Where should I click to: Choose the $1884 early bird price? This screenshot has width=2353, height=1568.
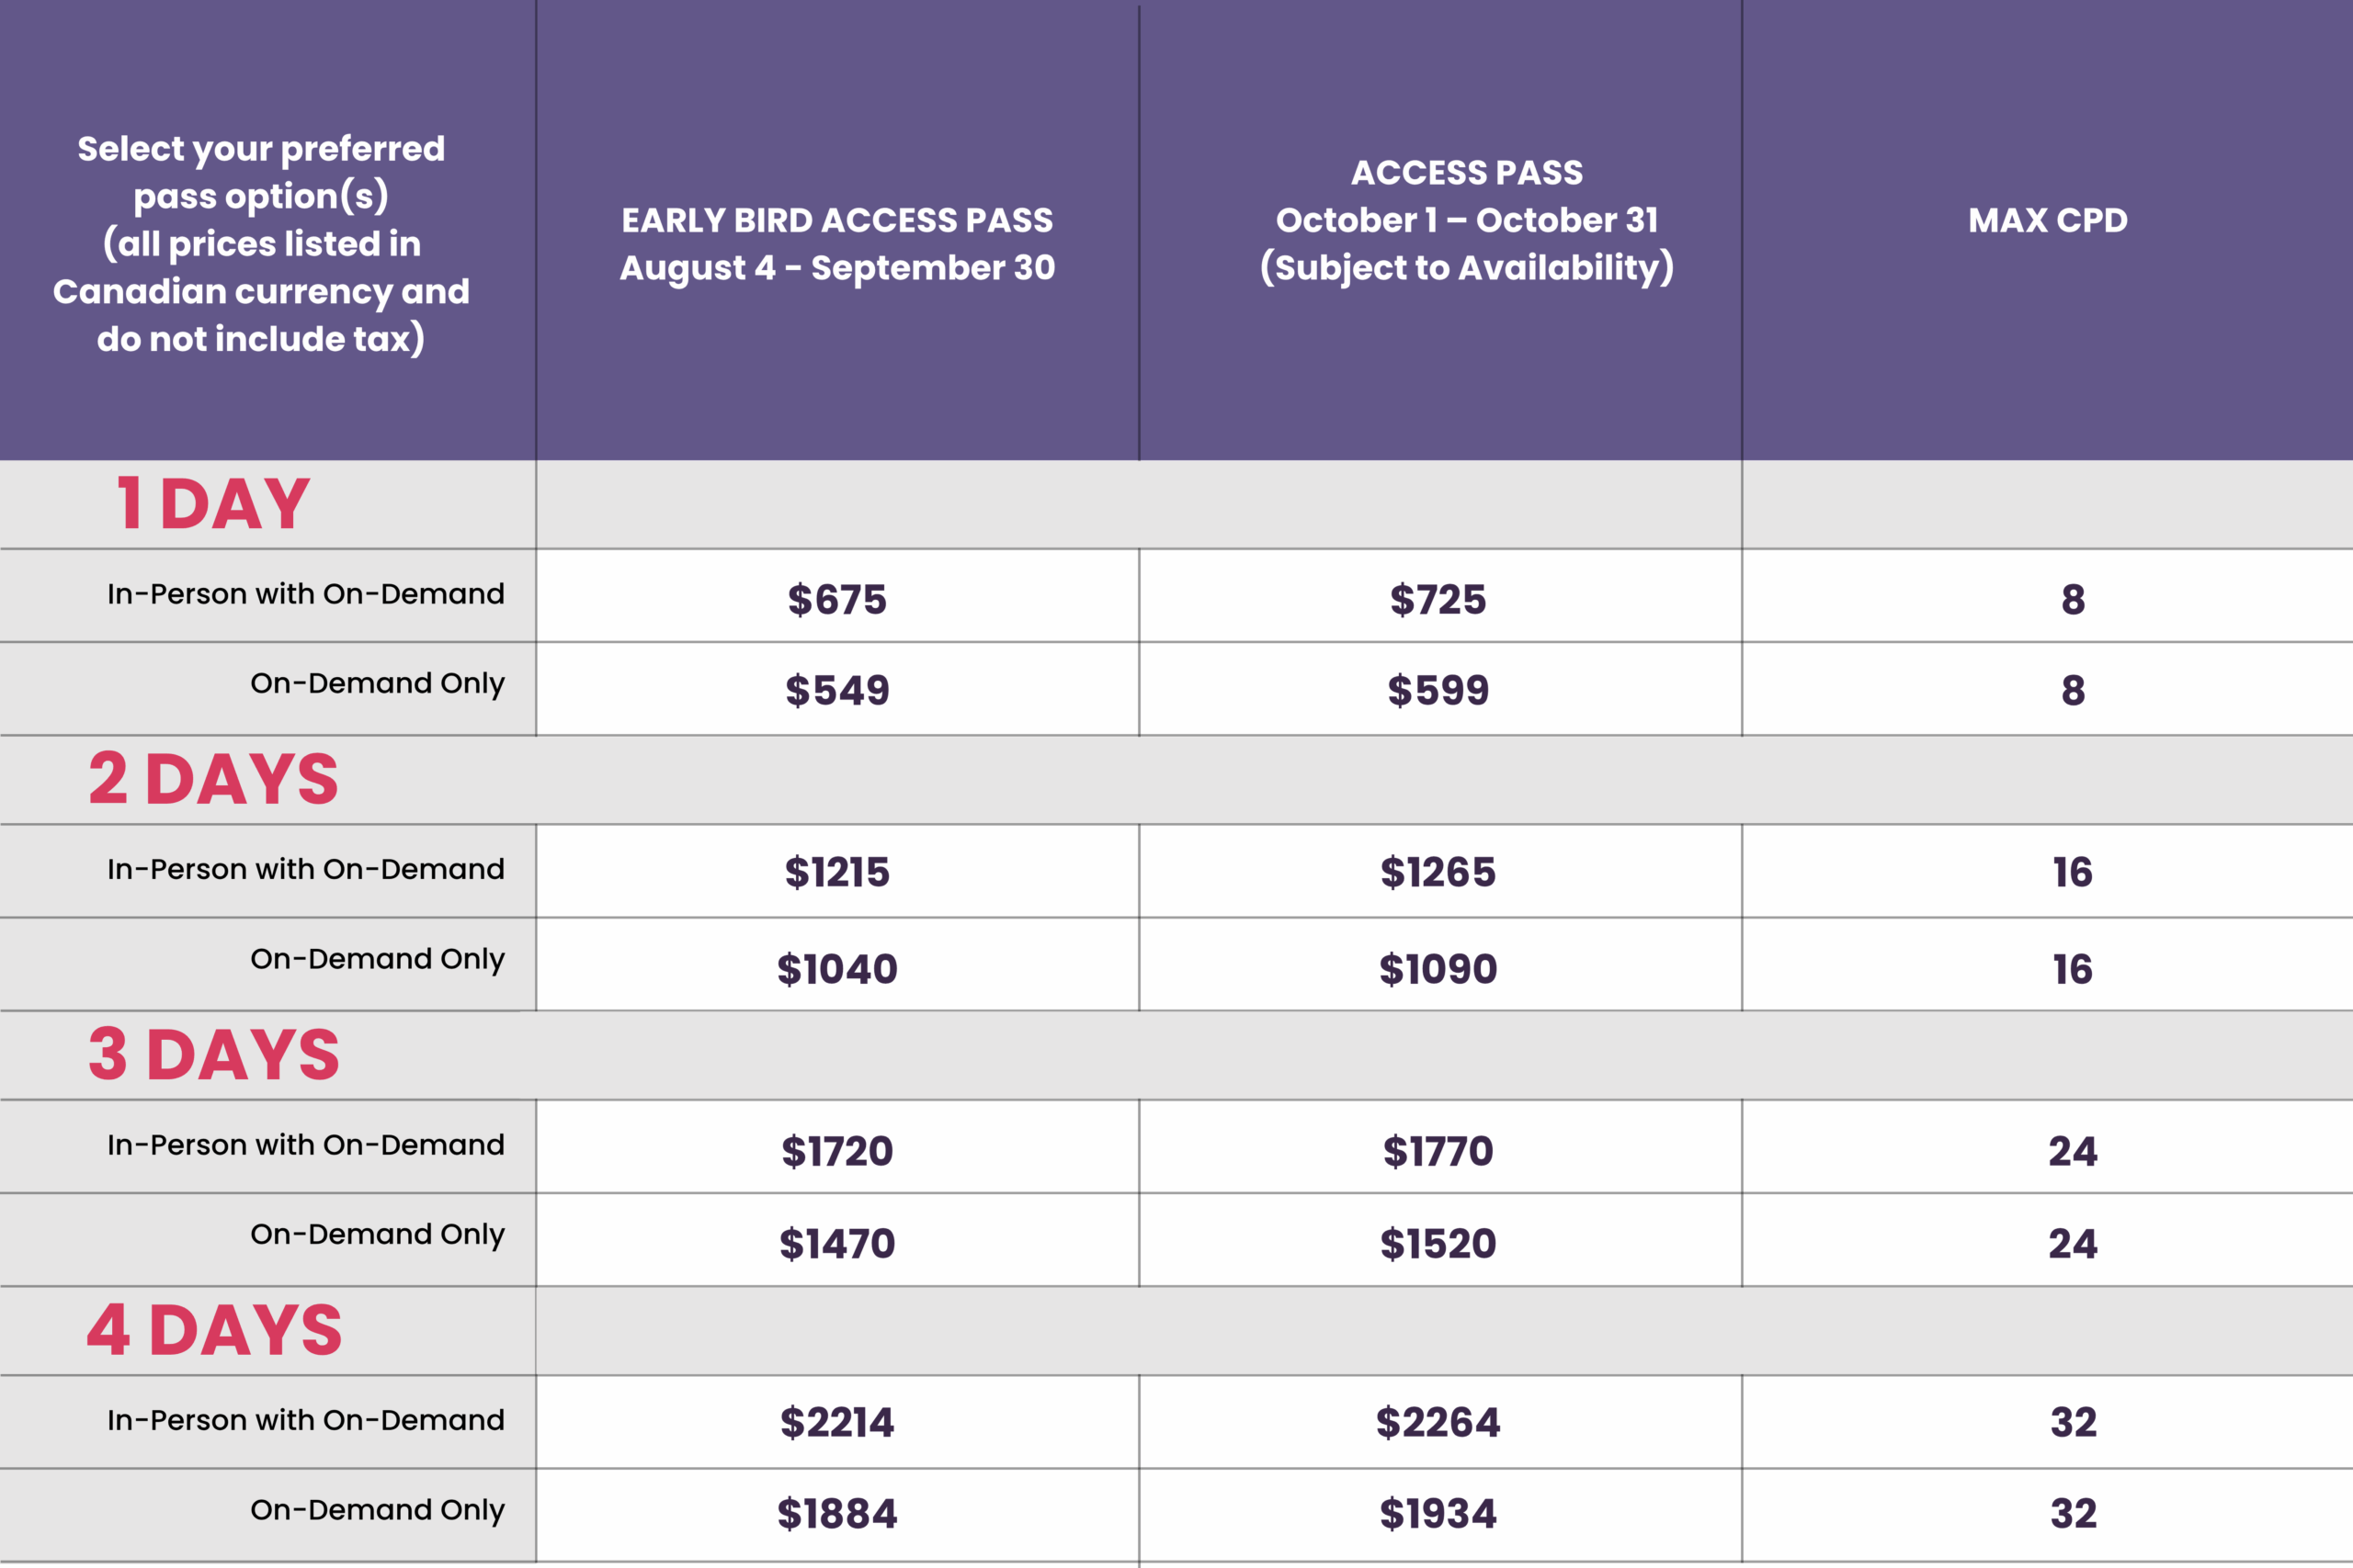pos(837,1513)
